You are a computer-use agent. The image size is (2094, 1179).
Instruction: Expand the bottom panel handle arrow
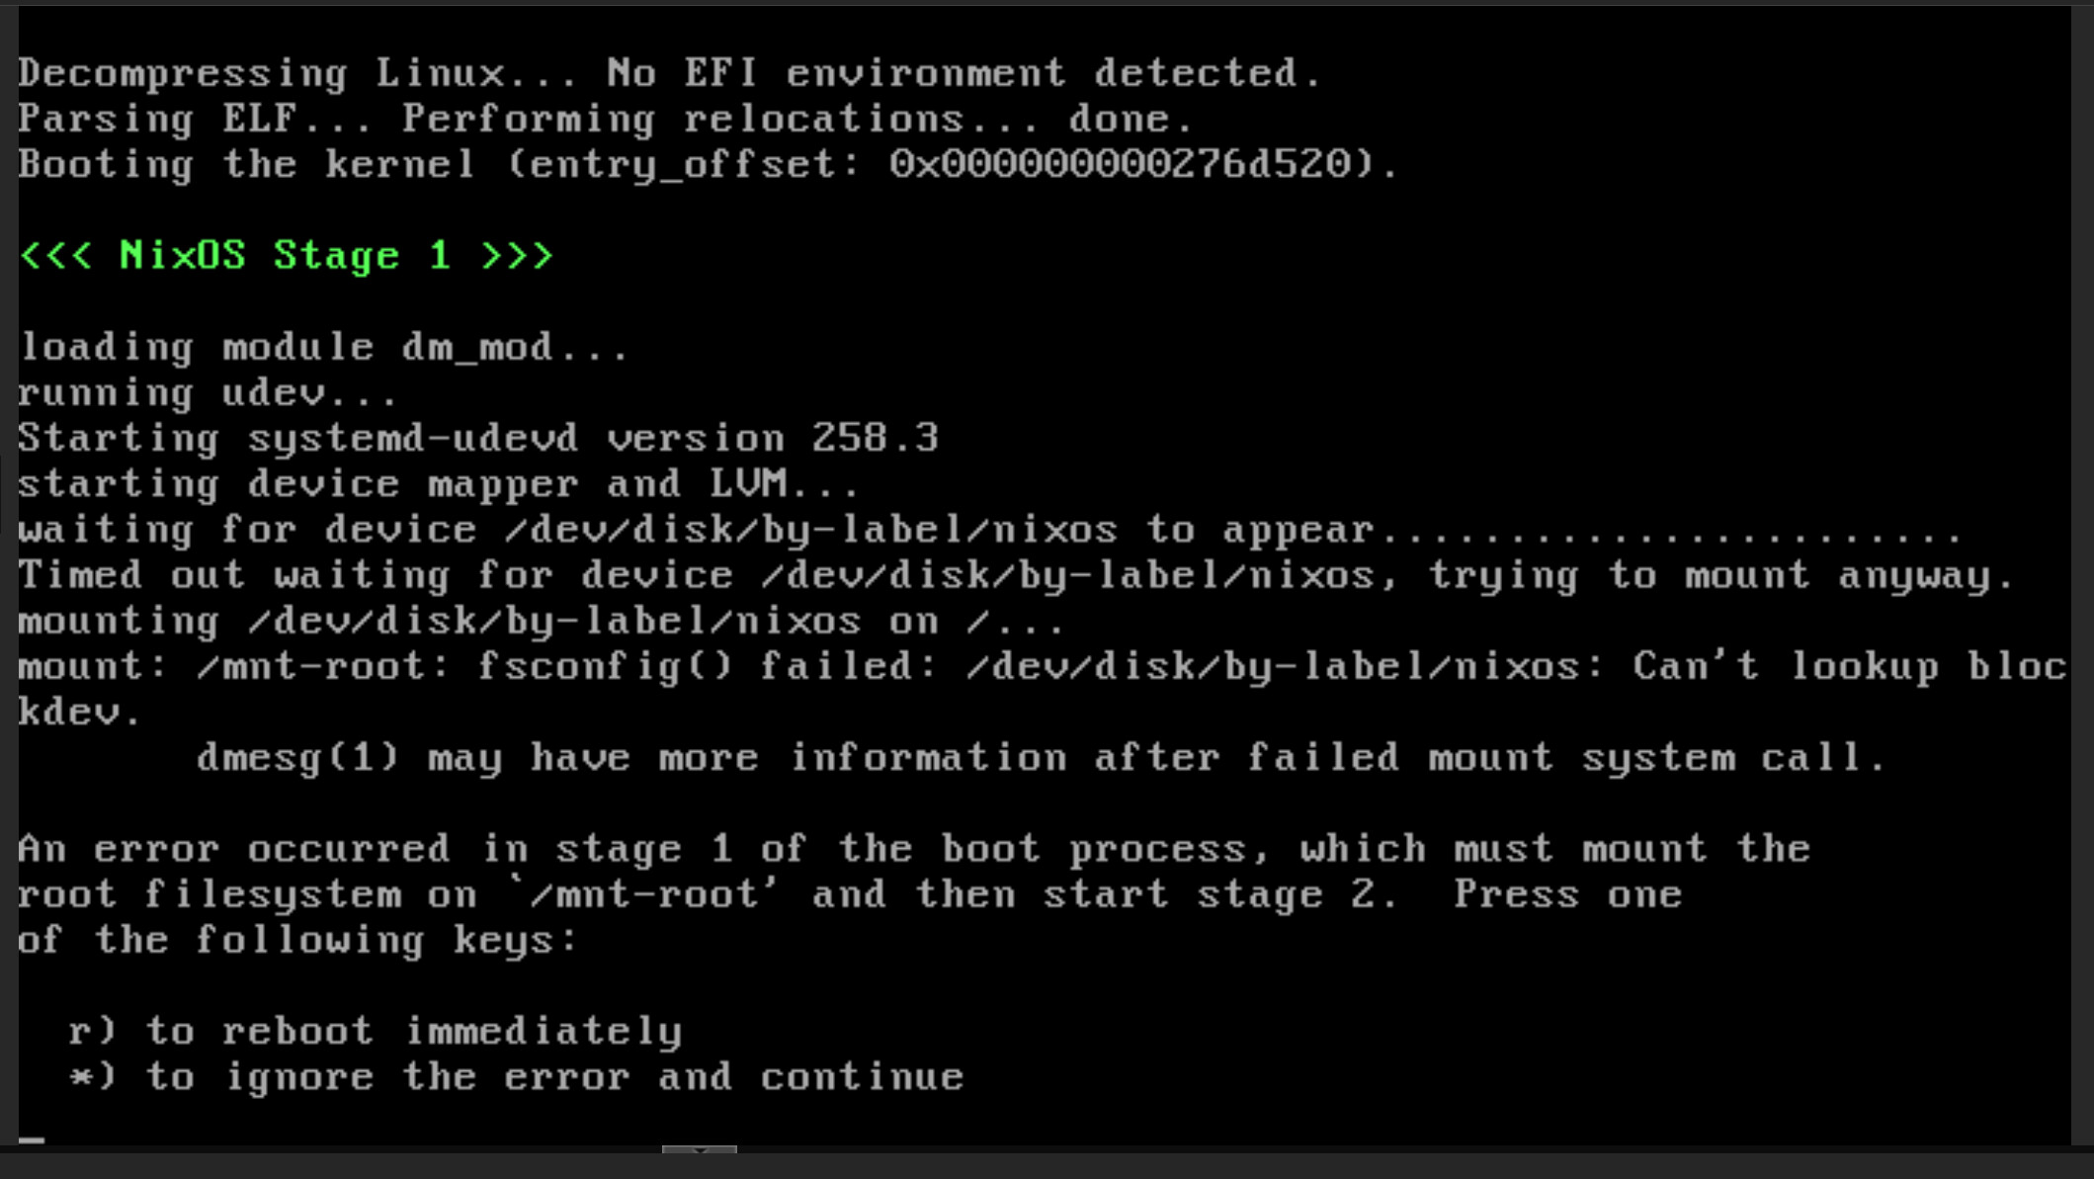click(699, 1150)
